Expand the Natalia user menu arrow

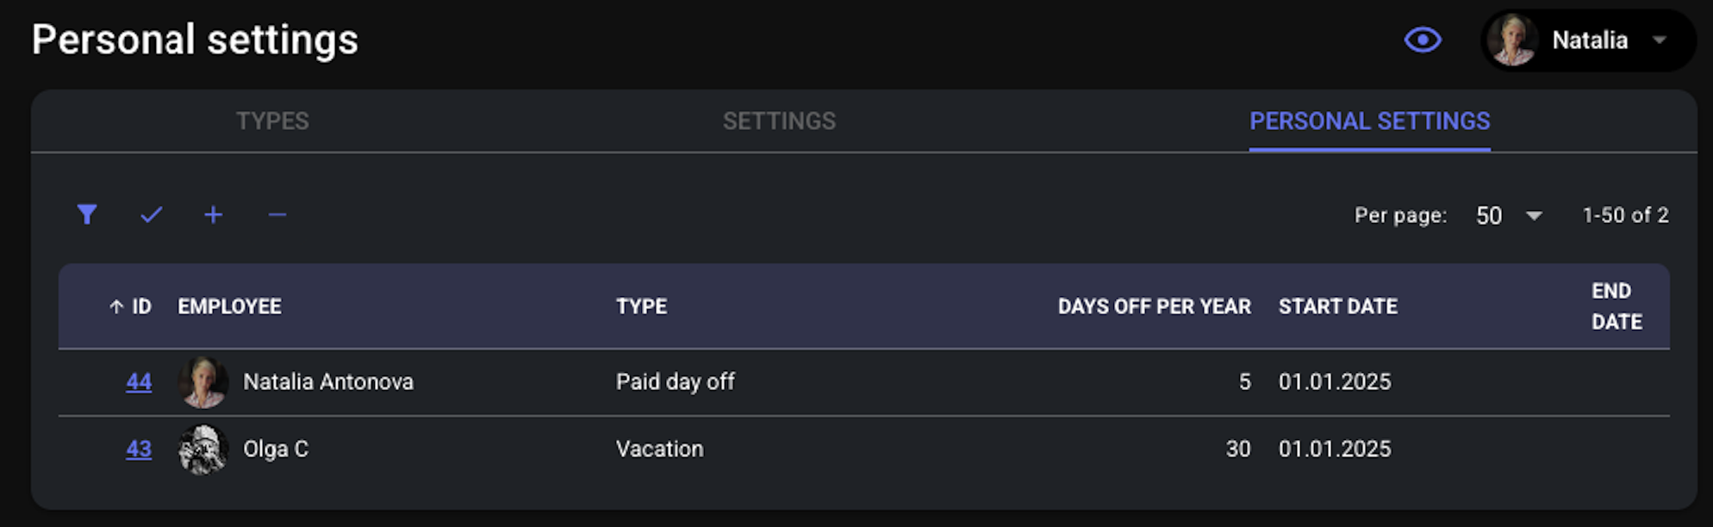pos(1660,40)
